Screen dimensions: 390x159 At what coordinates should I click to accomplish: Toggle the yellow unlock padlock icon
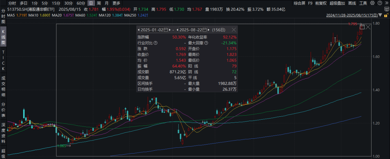pos(387,15)
